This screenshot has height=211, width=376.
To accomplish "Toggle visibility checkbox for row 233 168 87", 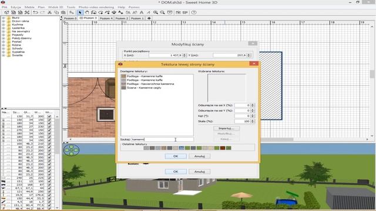I will tap(49, 185).
